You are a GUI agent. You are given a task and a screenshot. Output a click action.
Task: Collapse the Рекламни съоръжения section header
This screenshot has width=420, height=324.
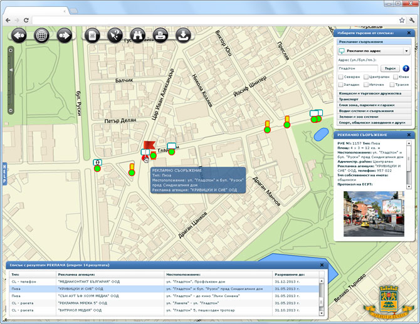[374, 42]
